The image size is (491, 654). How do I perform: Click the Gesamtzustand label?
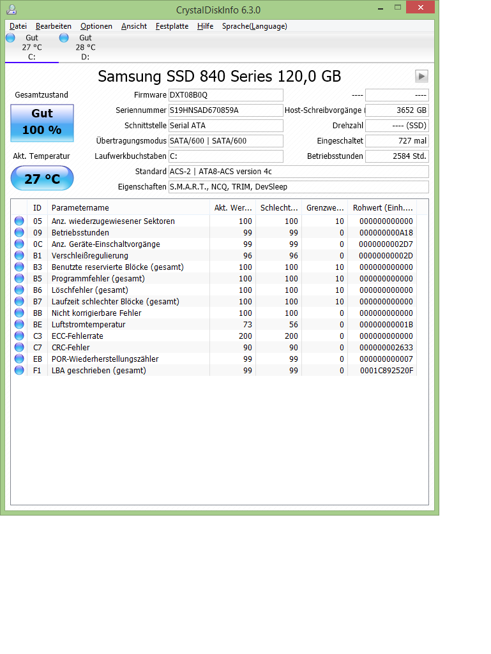[42, 94]
